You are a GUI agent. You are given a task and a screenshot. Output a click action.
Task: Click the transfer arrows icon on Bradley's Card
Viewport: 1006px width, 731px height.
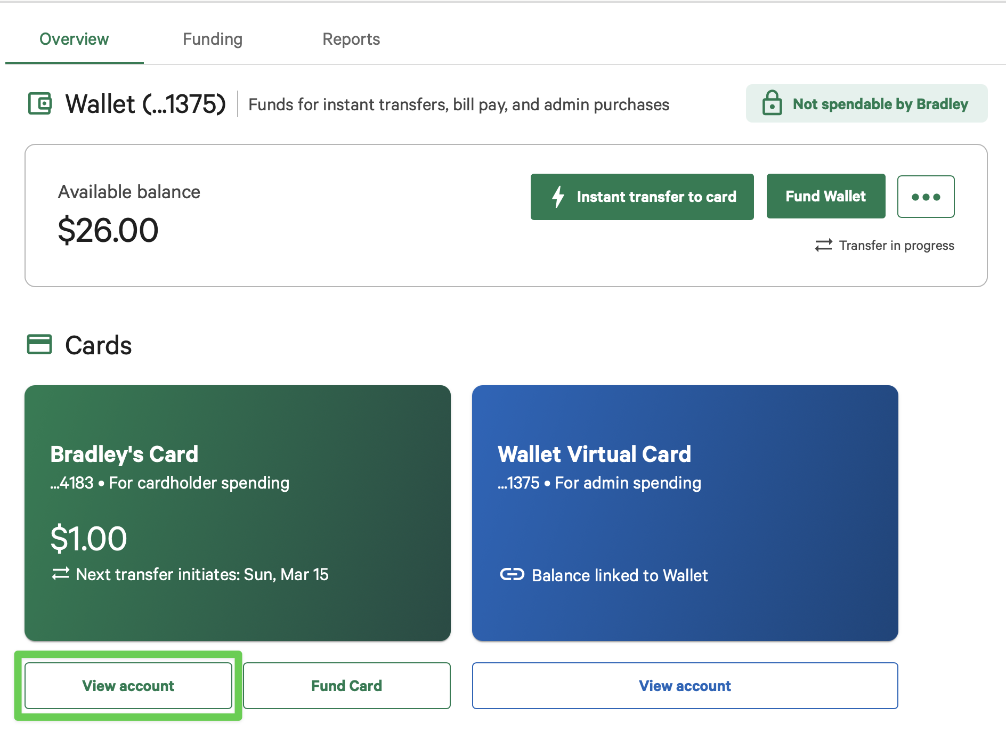(x=60, y=574)
